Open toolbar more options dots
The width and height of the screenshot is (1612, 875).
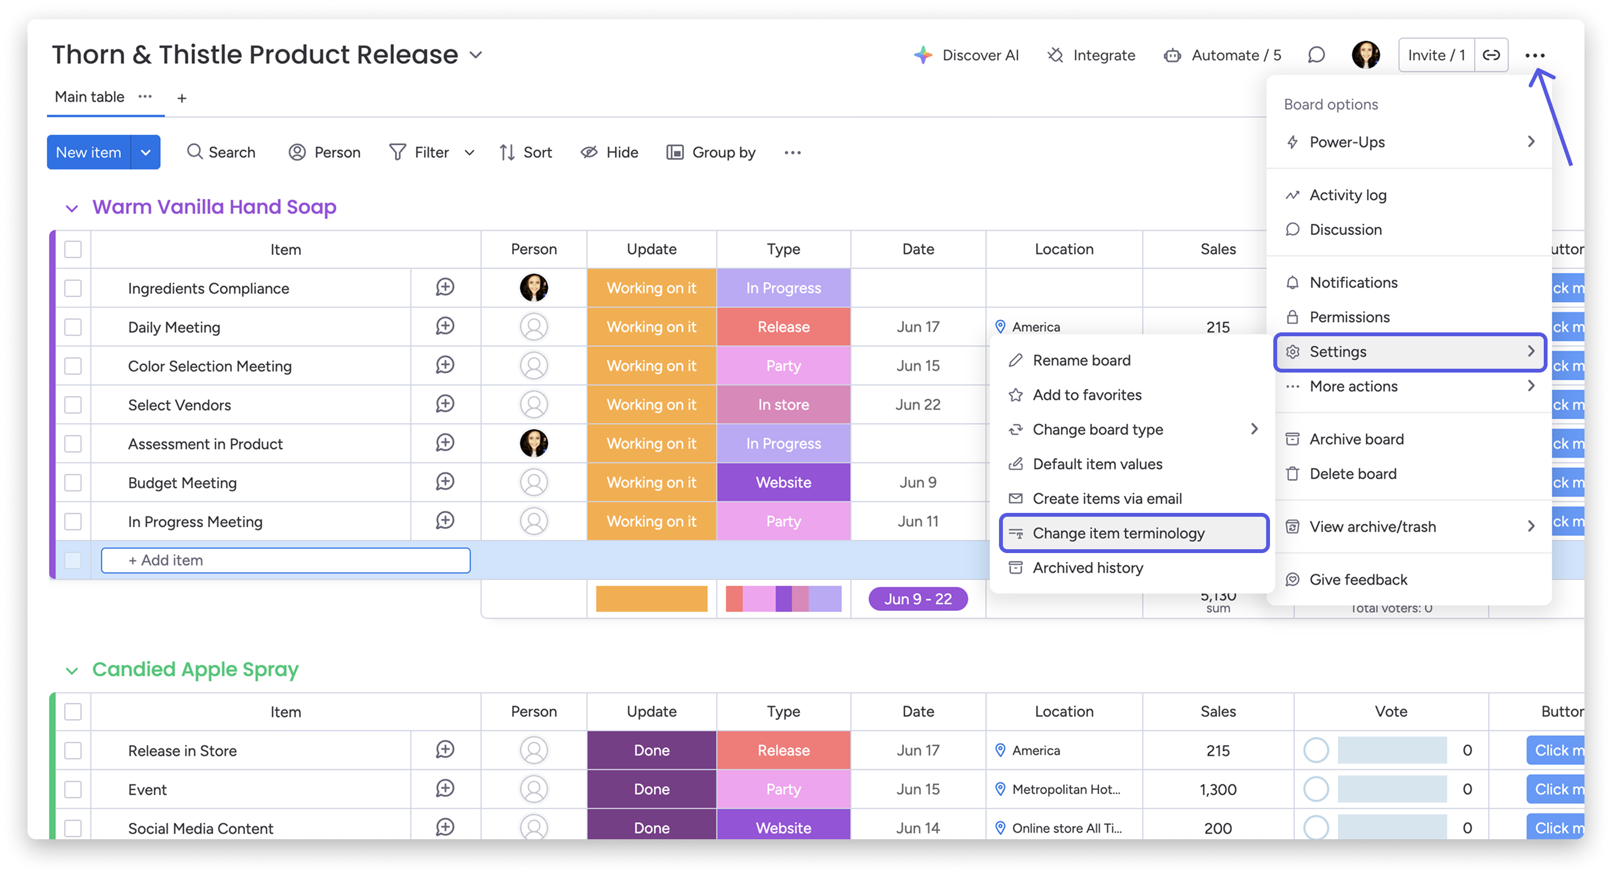[x=793, y=152]
